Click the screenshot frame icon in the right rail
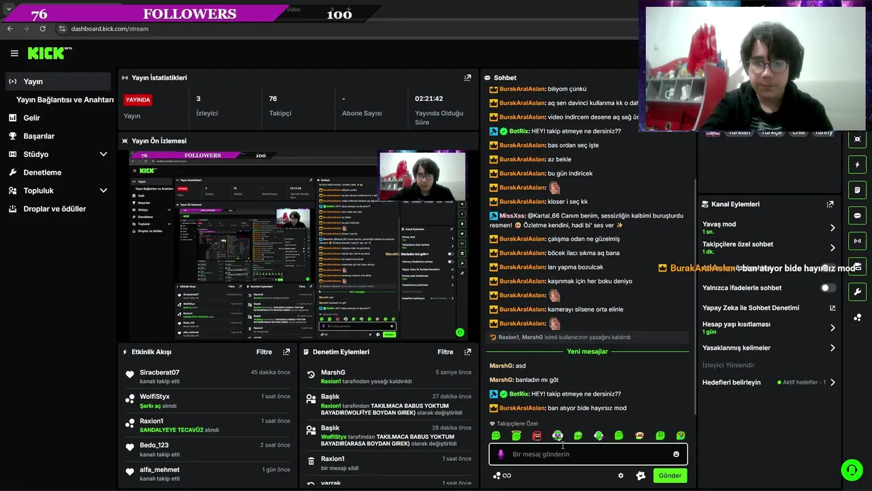The image size is (872, 491). point(858,139)
